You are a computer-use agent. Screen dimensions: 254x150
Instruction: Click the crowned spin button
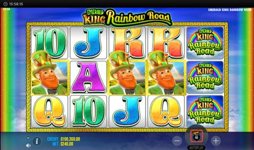click(x=196, y=136)
